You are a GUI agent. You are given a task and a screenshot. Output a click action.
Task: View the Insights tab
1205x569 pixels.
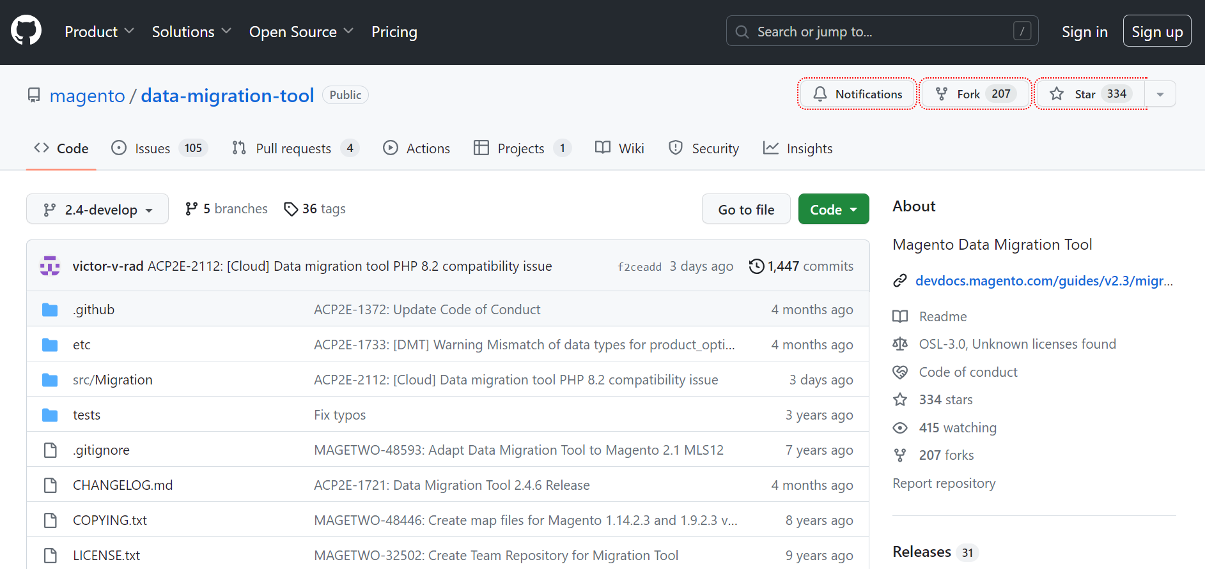[798, 148]
